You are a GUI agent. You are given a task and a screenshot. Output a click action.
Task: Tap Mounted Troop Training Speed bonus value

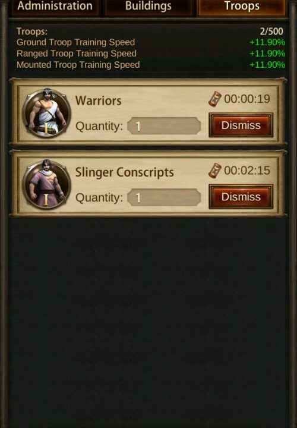coord(267,65)
